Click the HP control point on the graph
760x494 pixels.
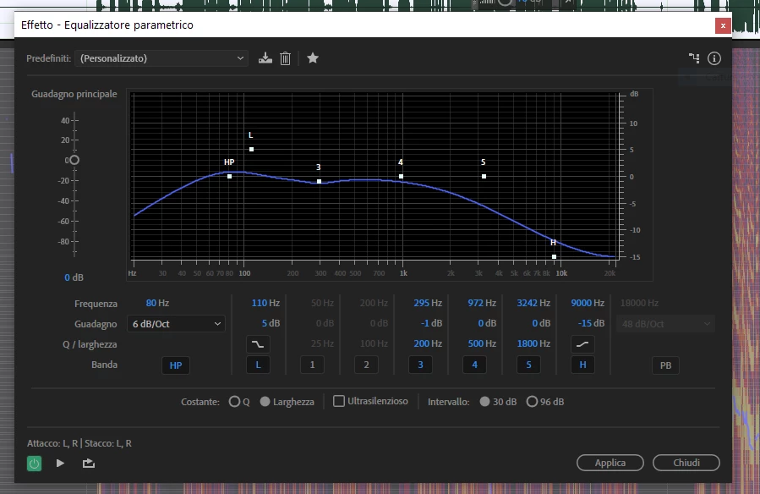(x=230, y=177)
